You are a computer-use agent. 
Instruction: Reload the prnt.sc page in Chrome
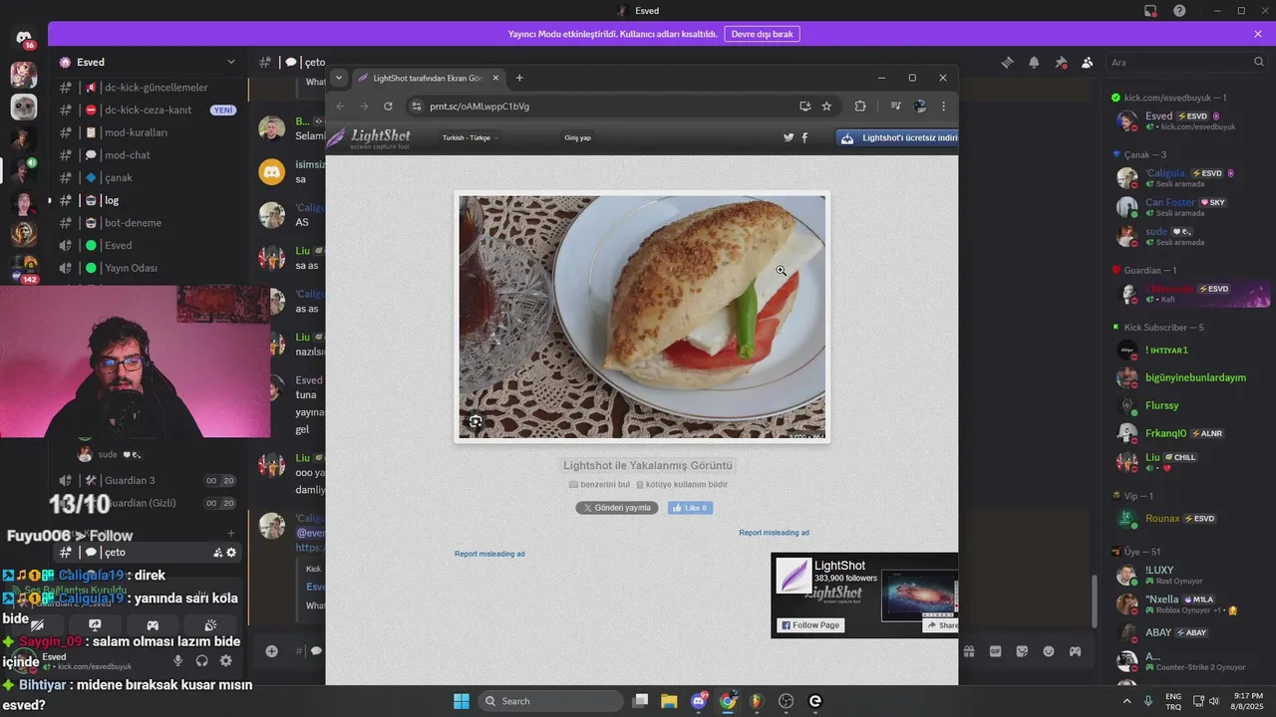[388, 106]
